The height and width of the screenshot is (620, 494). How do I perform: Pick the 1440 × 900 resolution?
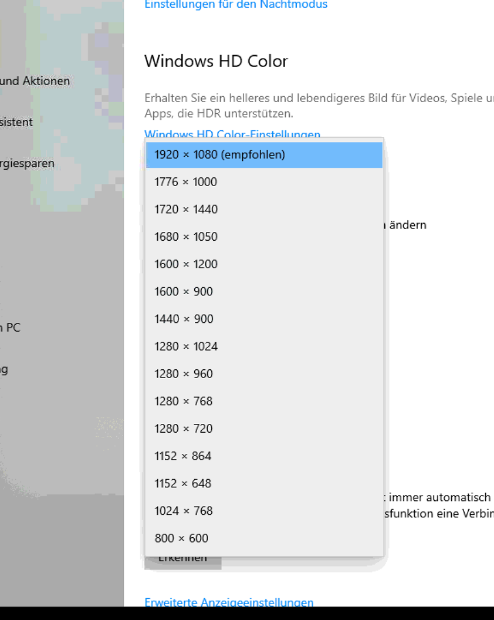pos(264,319)
